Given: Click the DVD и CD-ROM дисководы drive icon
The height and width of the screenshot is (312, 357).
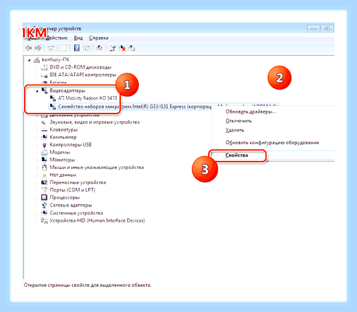Looking at the screenshot, I should click(x=44, y=67).
